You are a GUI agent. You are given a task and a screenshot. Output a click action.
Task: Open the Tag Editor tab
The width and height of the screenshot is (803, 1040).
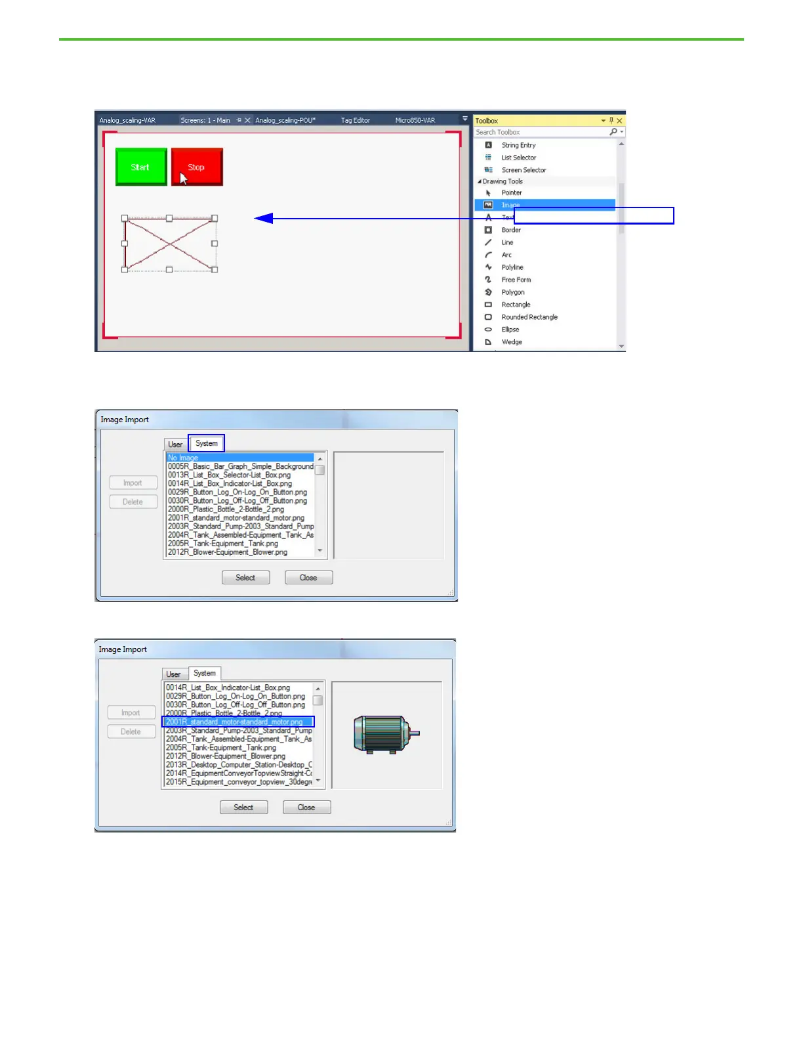pos(356,120)
